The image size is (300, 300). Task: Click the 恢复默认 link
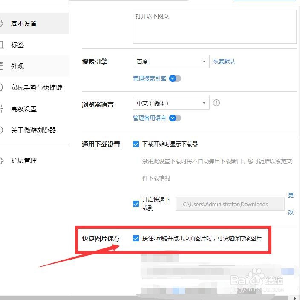(224, 61)
